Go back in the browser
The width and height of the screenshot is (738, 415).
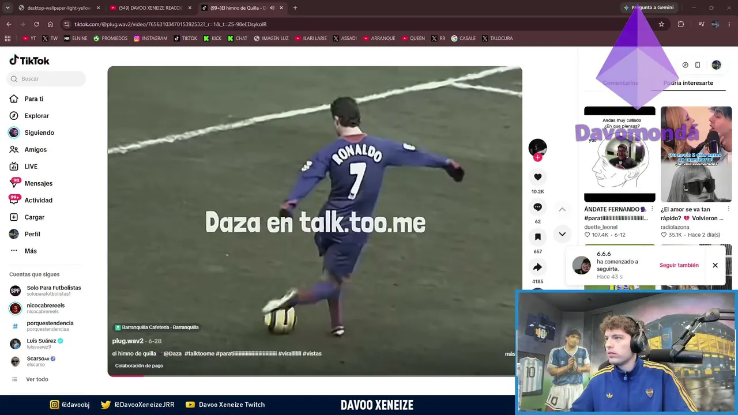point(9,24)
